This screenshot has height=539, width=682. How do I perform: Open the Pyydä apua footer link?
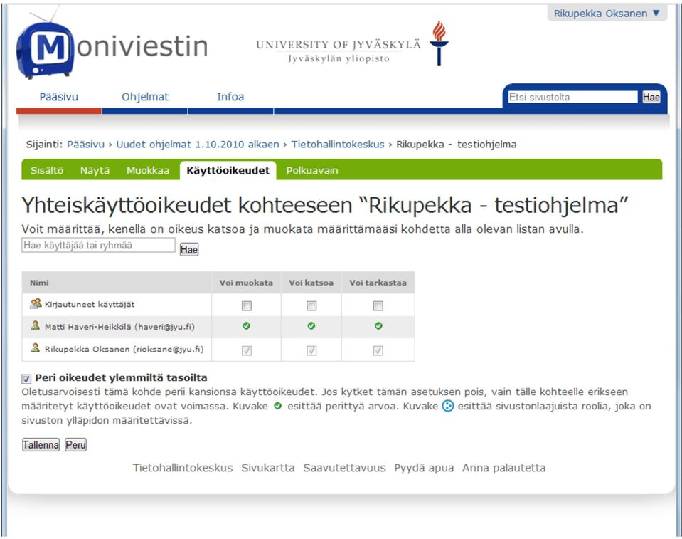point(424,468)
